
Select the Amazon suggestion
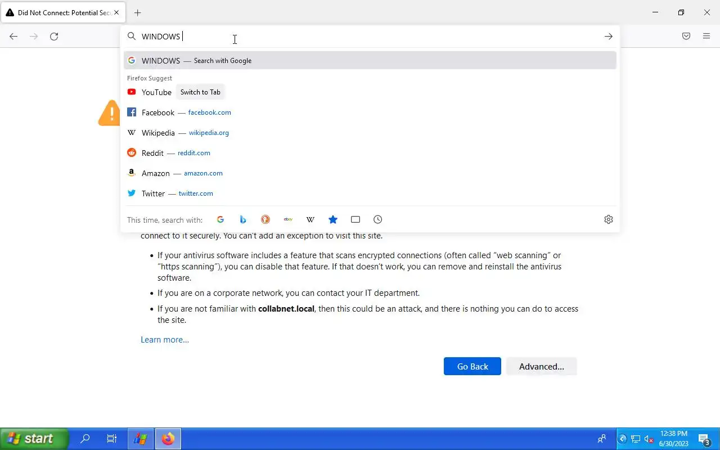tap(370, 173)
